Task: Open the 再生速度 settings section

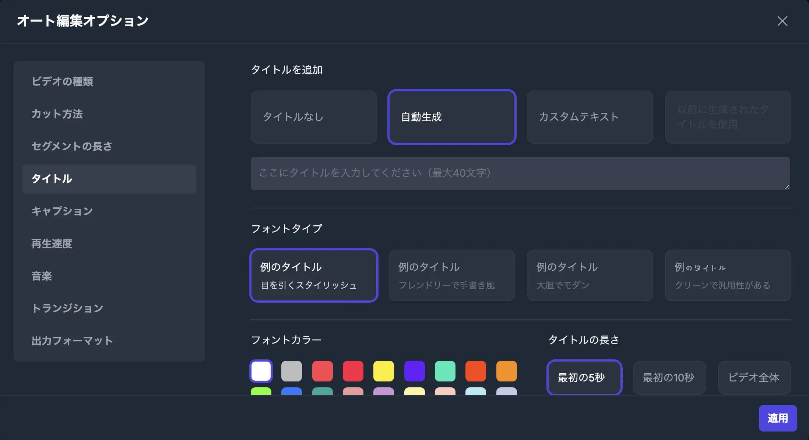Action: point(52,244)
